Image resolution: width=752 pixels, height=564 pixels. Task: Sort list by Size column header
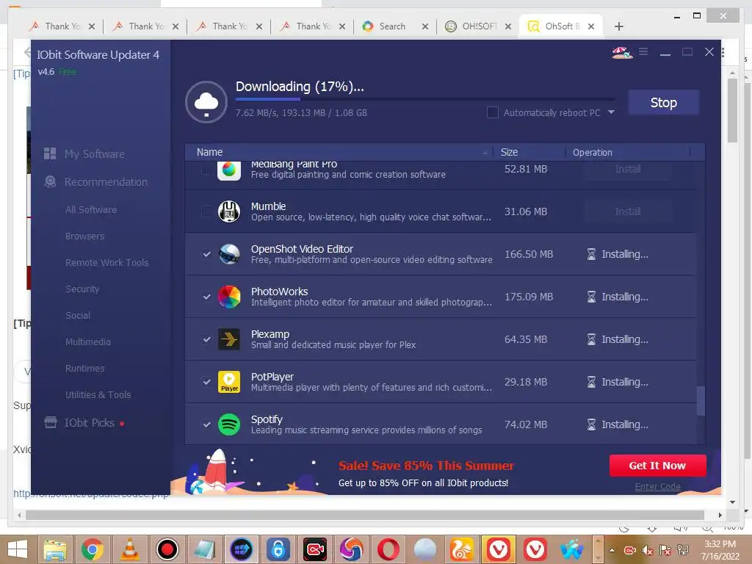tap(509, 152)
